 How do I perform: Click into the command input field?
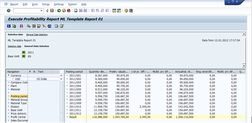26,11
